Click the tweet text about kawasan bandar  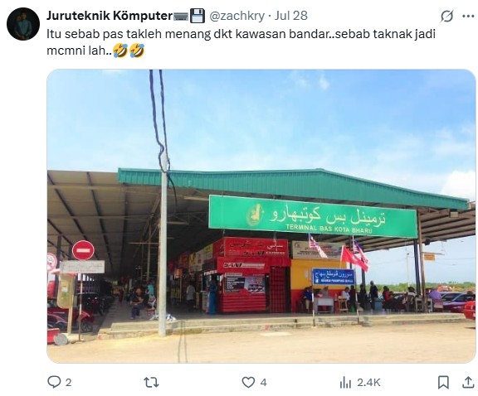(x=241, y=42)
